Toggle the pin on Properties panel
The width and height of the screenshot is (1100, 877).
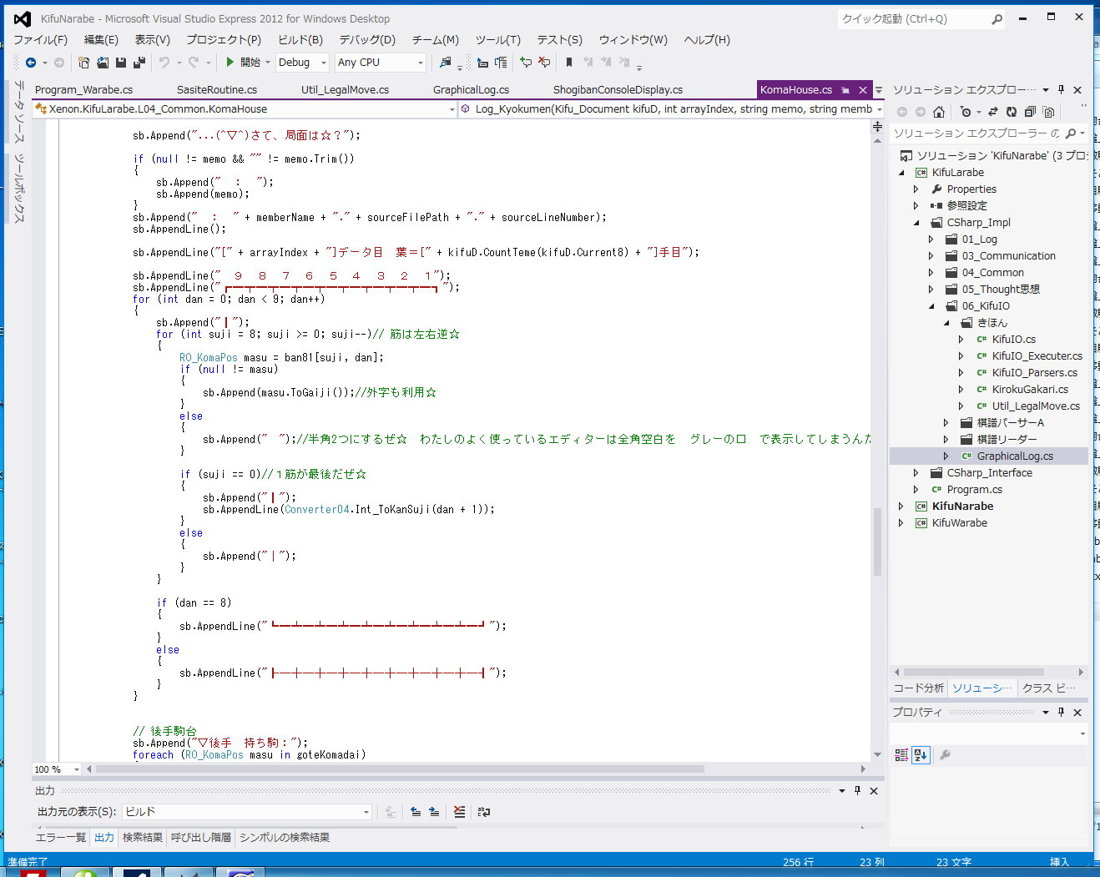(1062, 712)
